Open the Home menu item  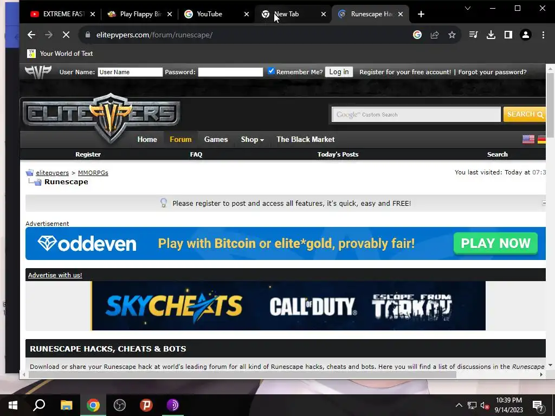click(x=147, y=139)
